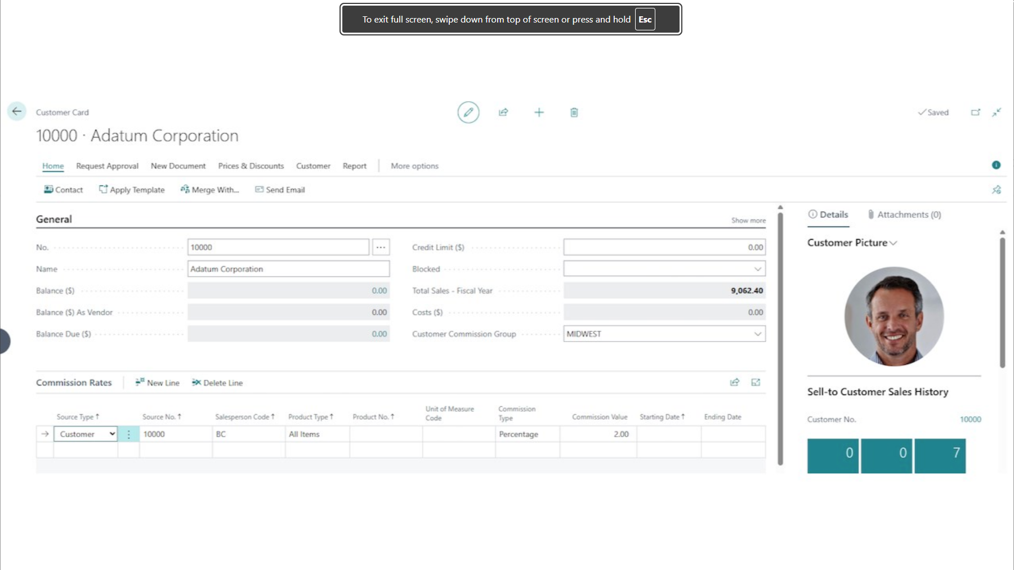1014x570 pixels.
Task: Click the back arrow button
Action: (17, 111)
